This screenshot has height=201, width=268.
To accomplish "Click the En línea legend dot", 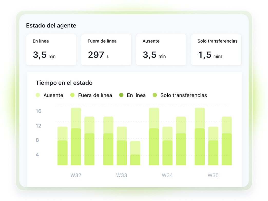I will tap(121, 95).
